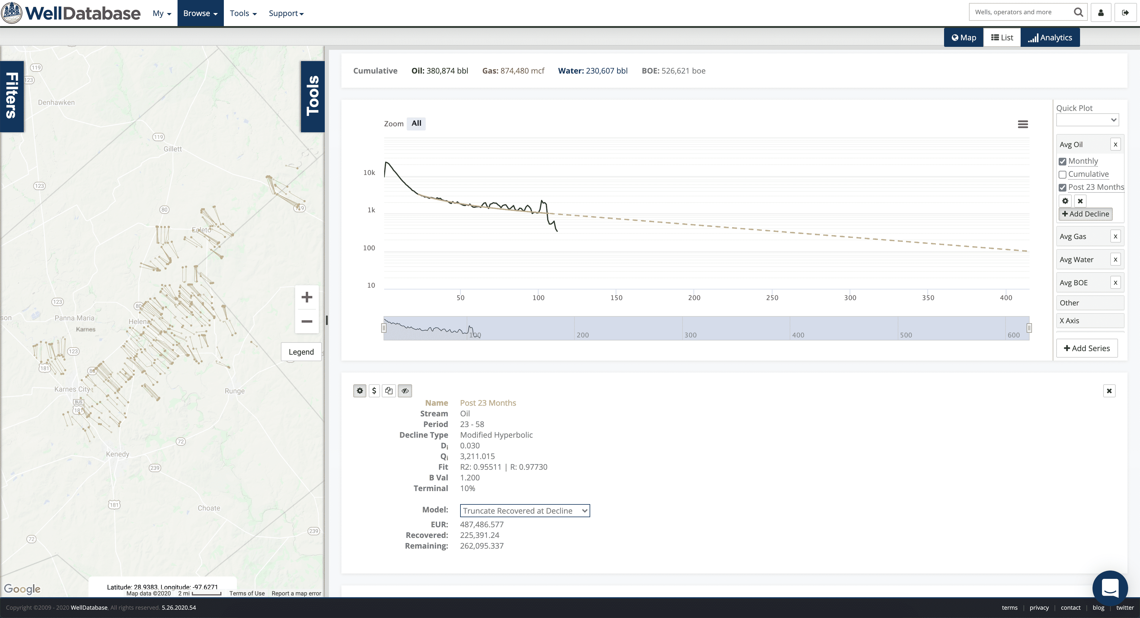
Task: Click the search magnifier icon
Action: point(1079,12)
